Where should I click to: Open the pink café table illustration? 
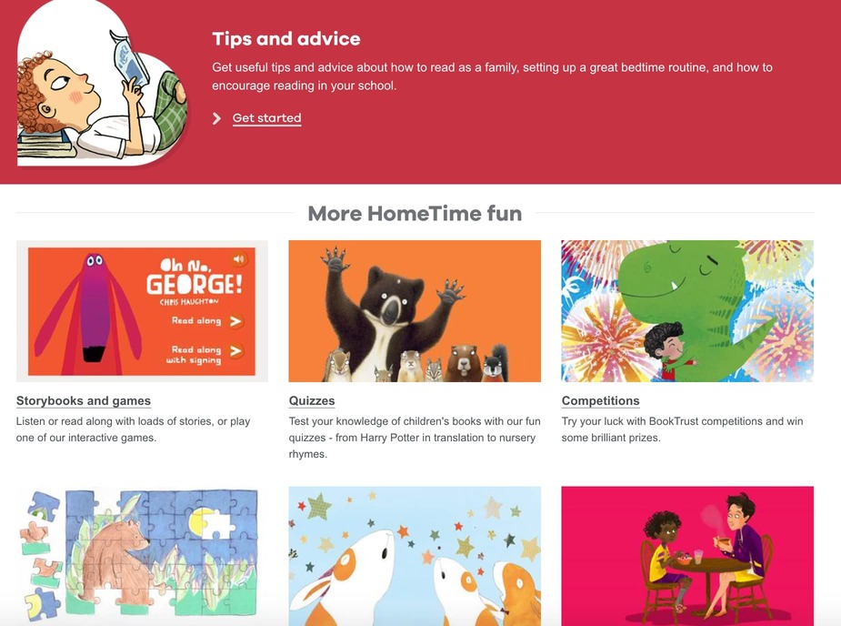(687, 556)
